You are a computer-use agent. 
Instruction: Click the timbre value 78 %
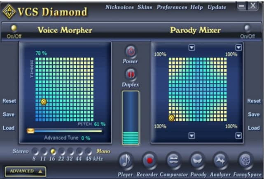pyautogui.click(x=41, y=53)
